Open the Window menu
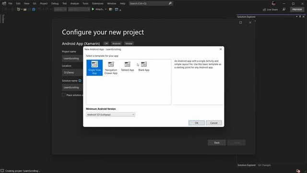 tap(112, 3)
